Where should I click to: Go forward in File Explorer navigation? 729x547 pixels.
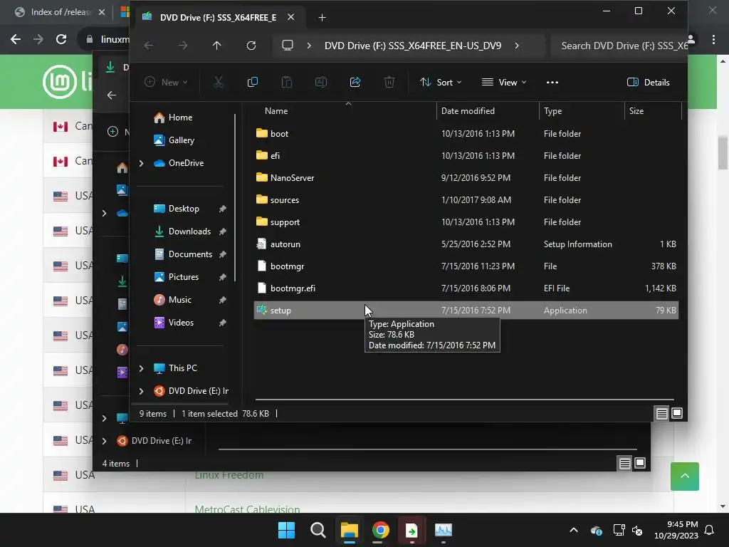coord(183,46)
